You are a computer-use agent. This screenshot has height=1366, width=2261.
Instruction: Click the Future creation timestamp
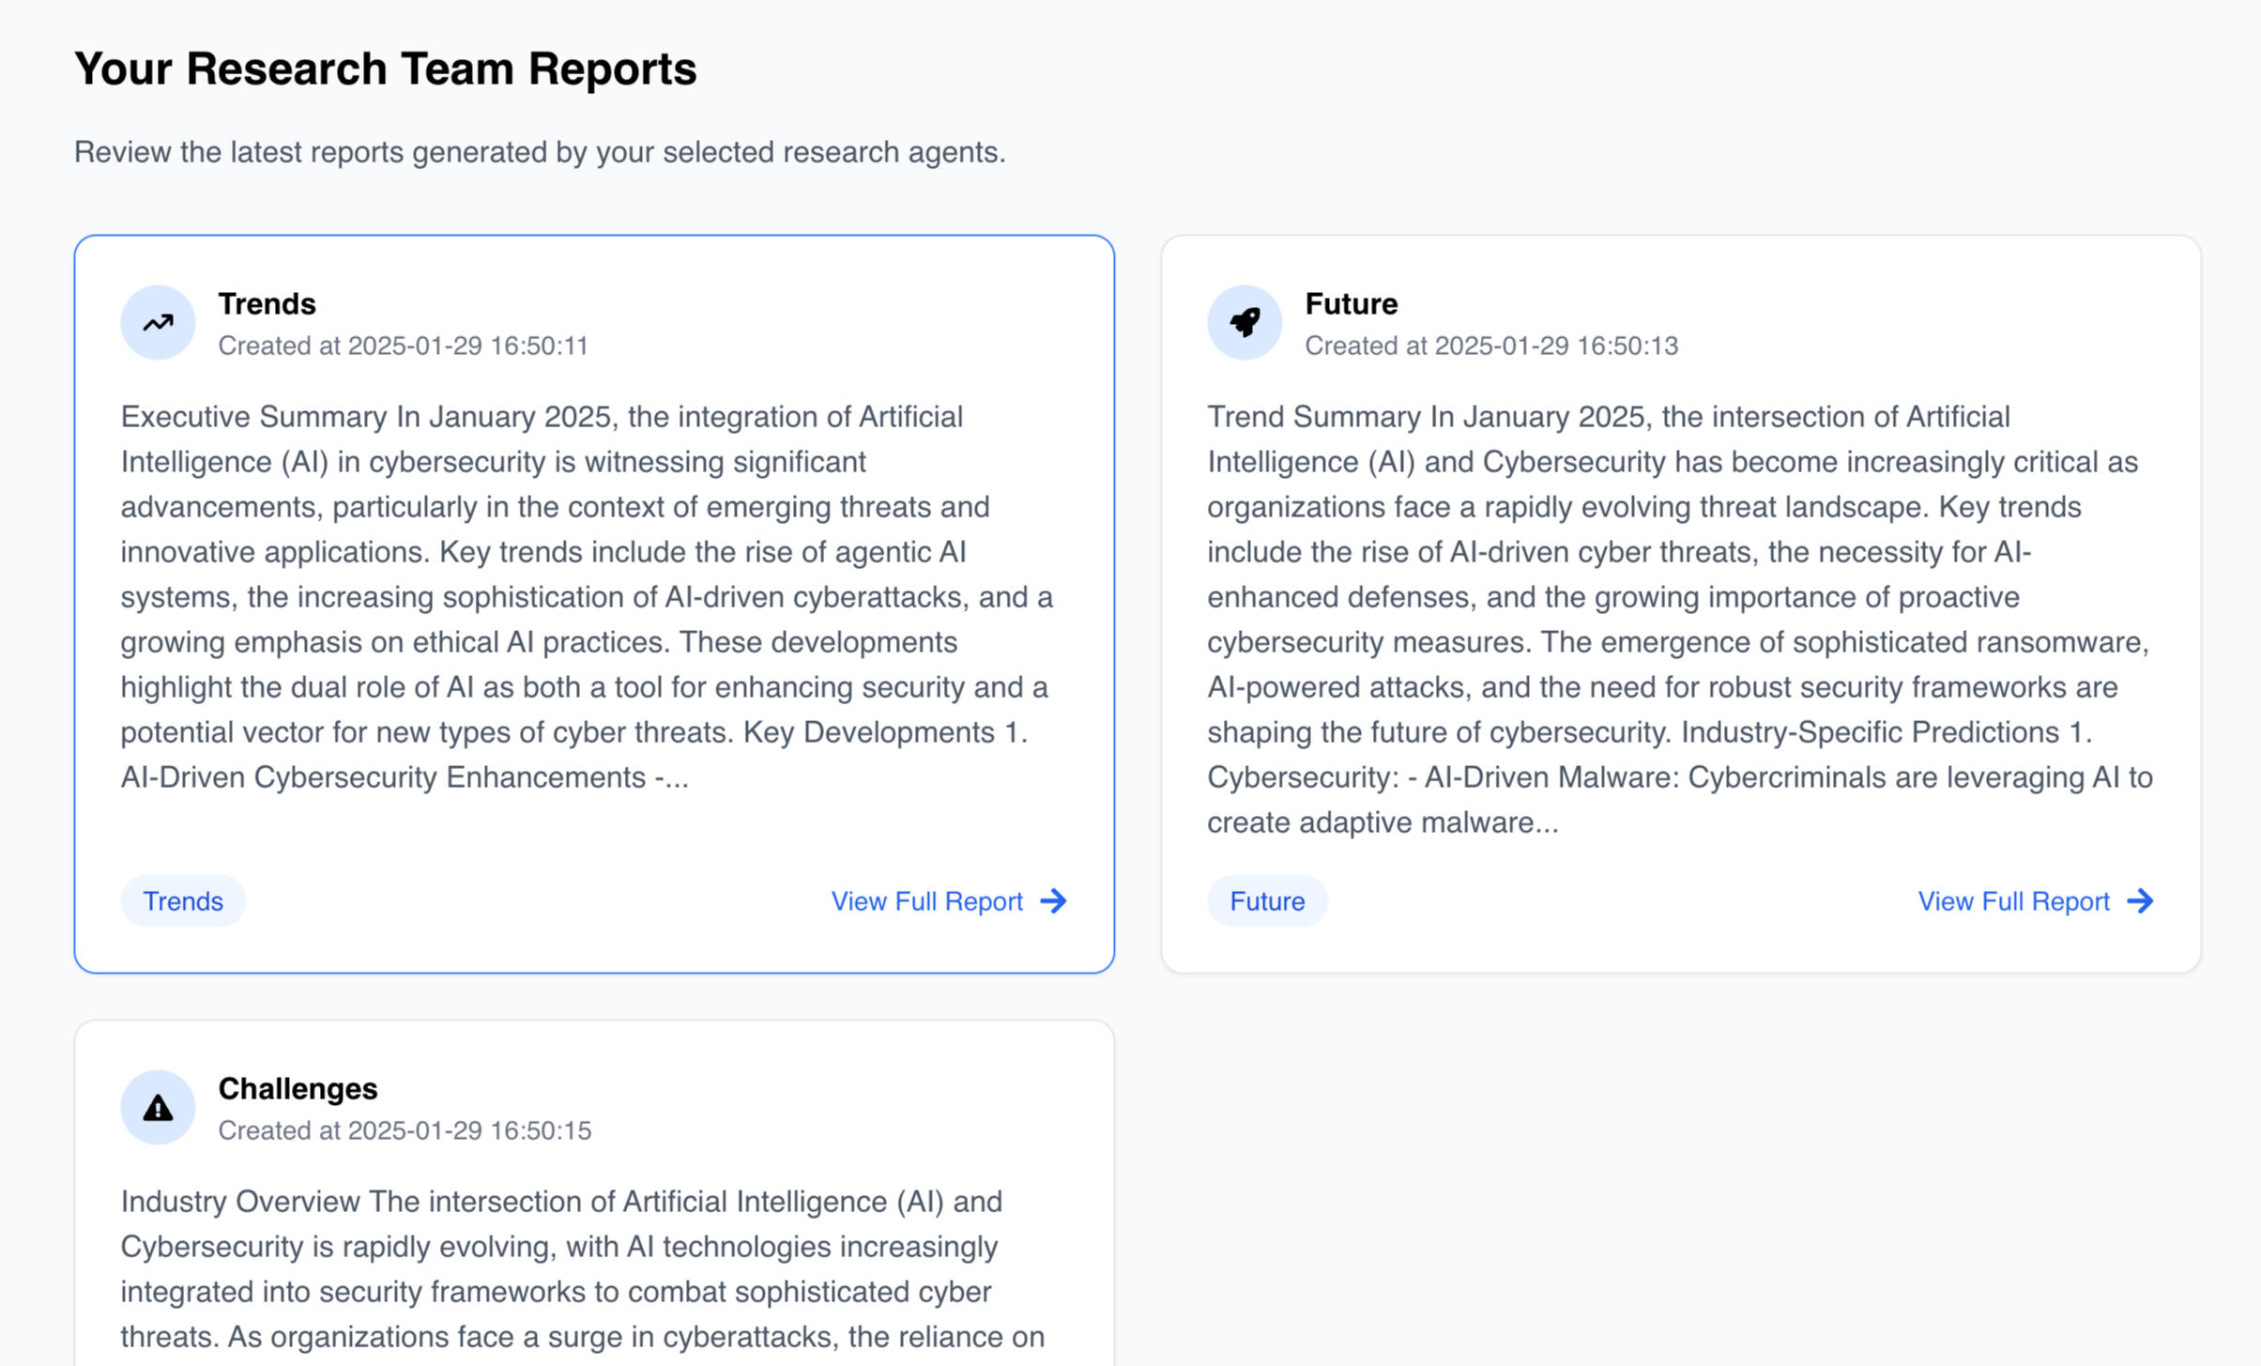(x=1491, y=346)
